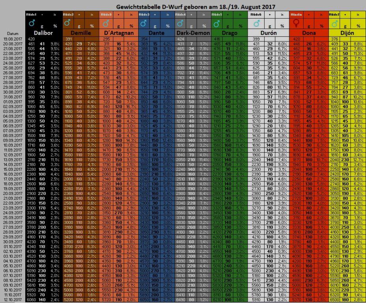This screenshot has height=303, width=366.
Task: Click Durón's birth weight cell '399'
Action: [x=256, y=39]
